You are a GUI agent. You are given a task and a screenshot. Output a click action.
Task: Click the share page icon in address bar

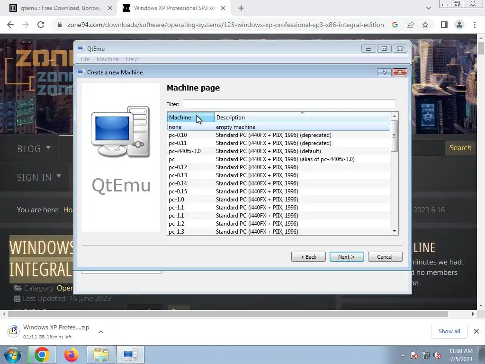410,25
